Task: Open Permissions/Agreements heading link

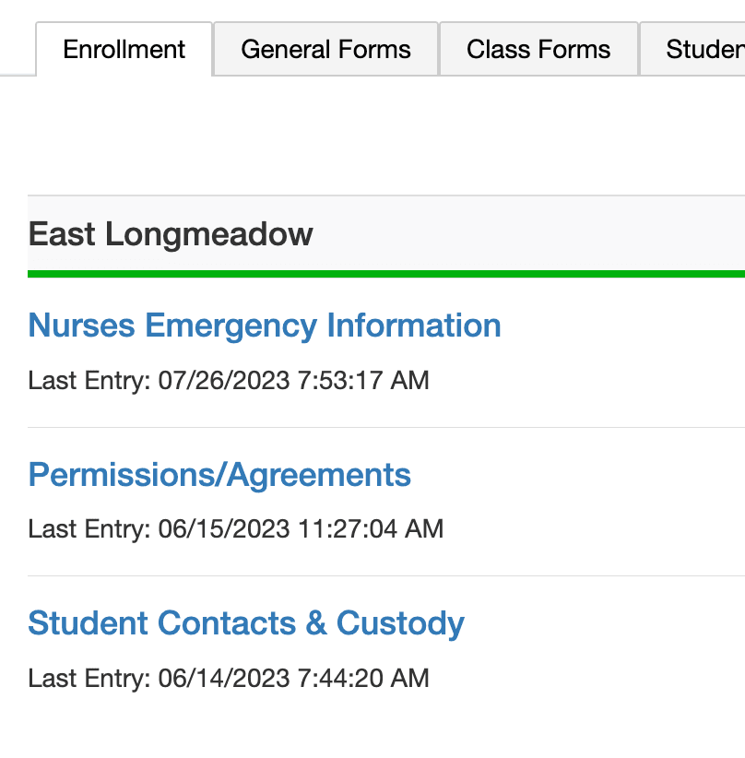Action: click(x=219, y=475)
